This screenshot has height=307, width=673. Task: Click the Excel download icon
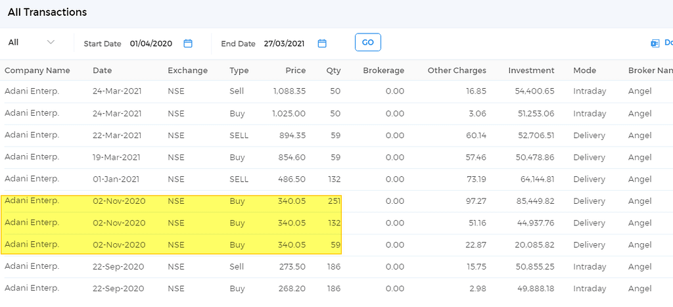pos(655,43)
